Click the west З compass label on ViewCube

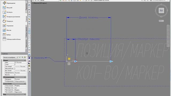(155, 11)
